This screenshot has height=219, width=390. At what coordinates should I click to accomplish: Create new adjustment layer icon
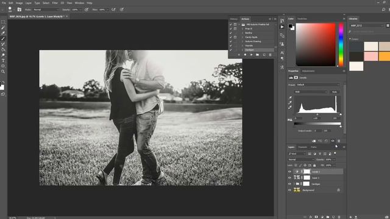click(322, 217)
